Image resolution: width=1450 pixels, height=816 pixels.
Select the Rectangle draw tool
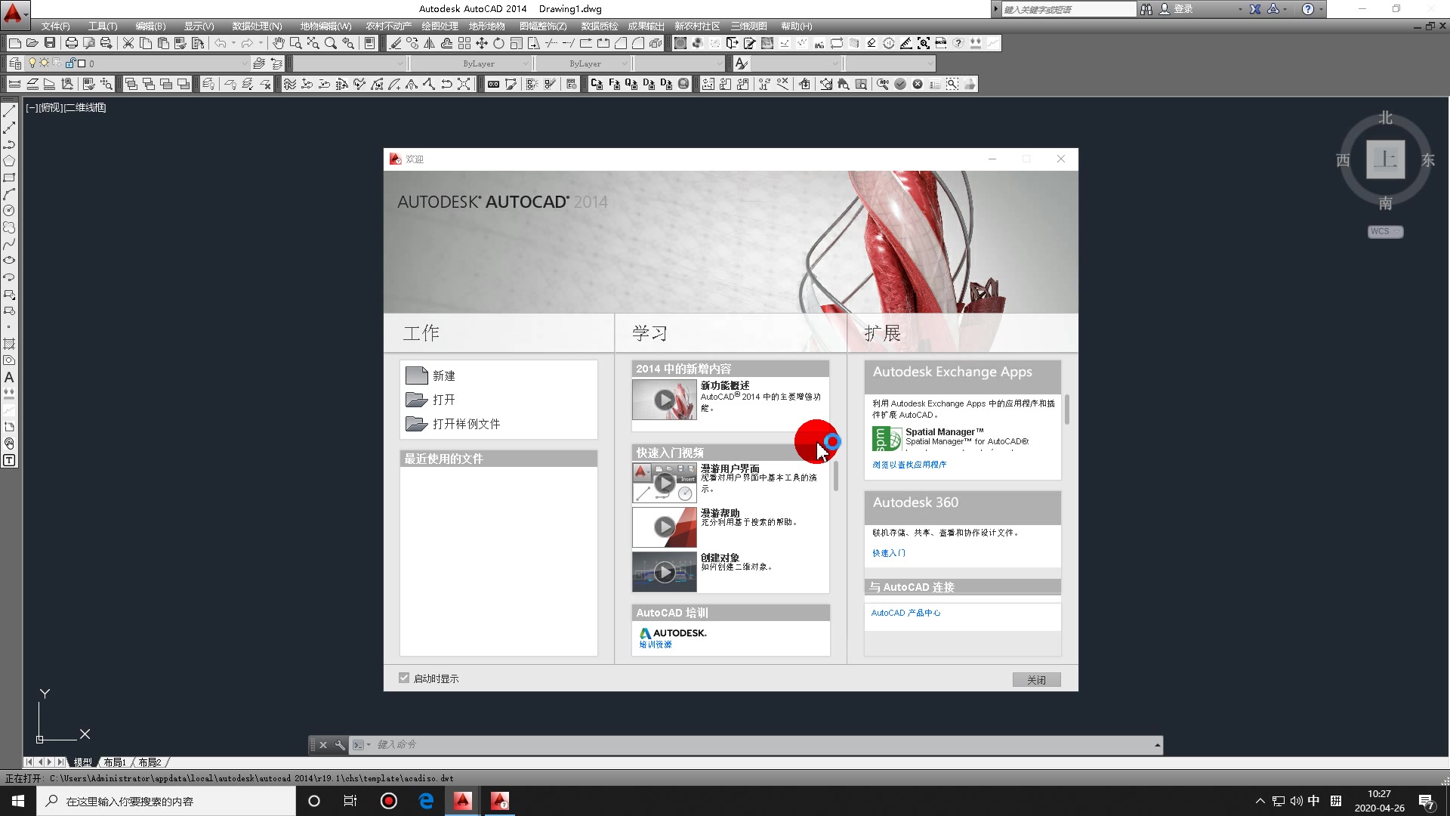point(9,178)
